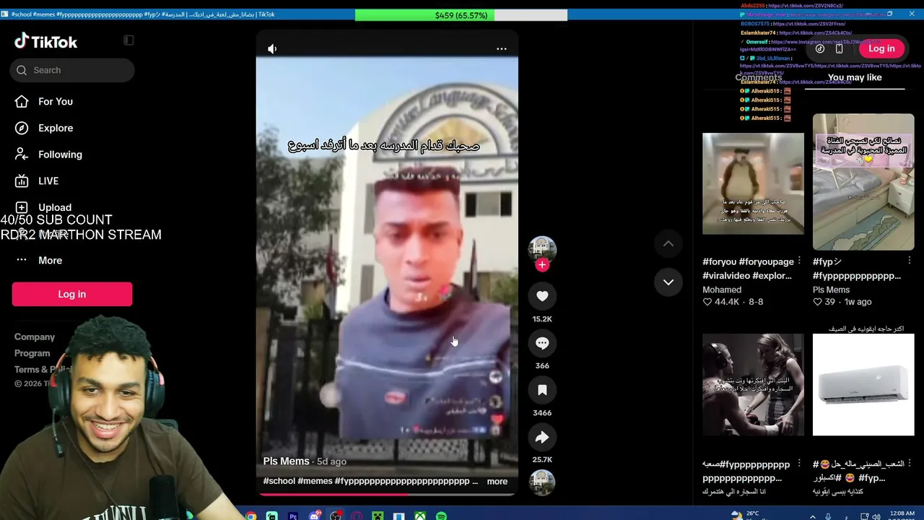Open the volume control in system tray
Viewport: 924px width, 520px height.
pos(876,517)
